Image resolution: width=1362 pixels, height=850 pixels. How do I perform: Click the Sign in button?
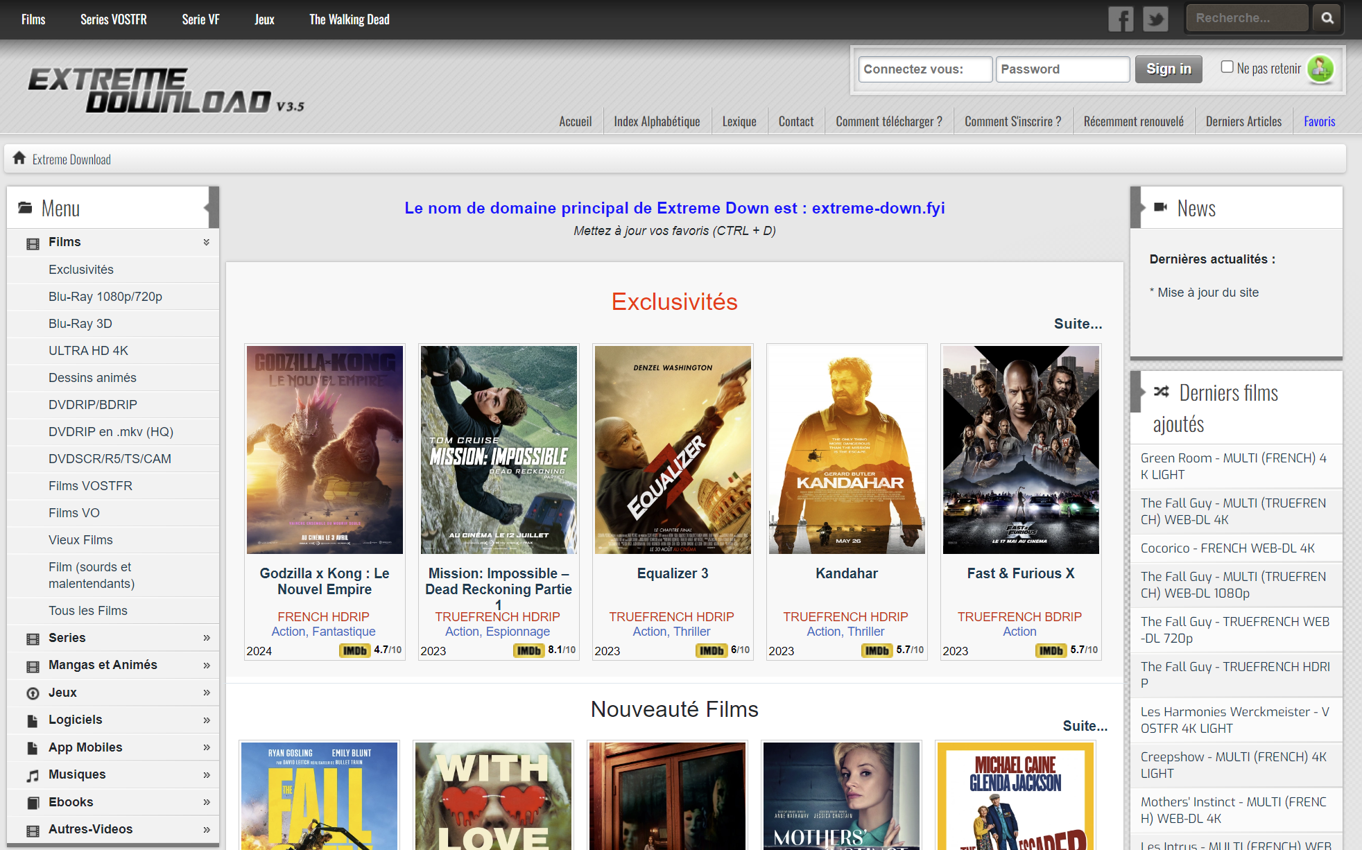click(1169, 69)
